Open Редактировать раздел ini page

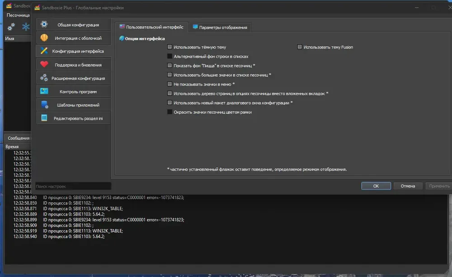coord(74,118)
